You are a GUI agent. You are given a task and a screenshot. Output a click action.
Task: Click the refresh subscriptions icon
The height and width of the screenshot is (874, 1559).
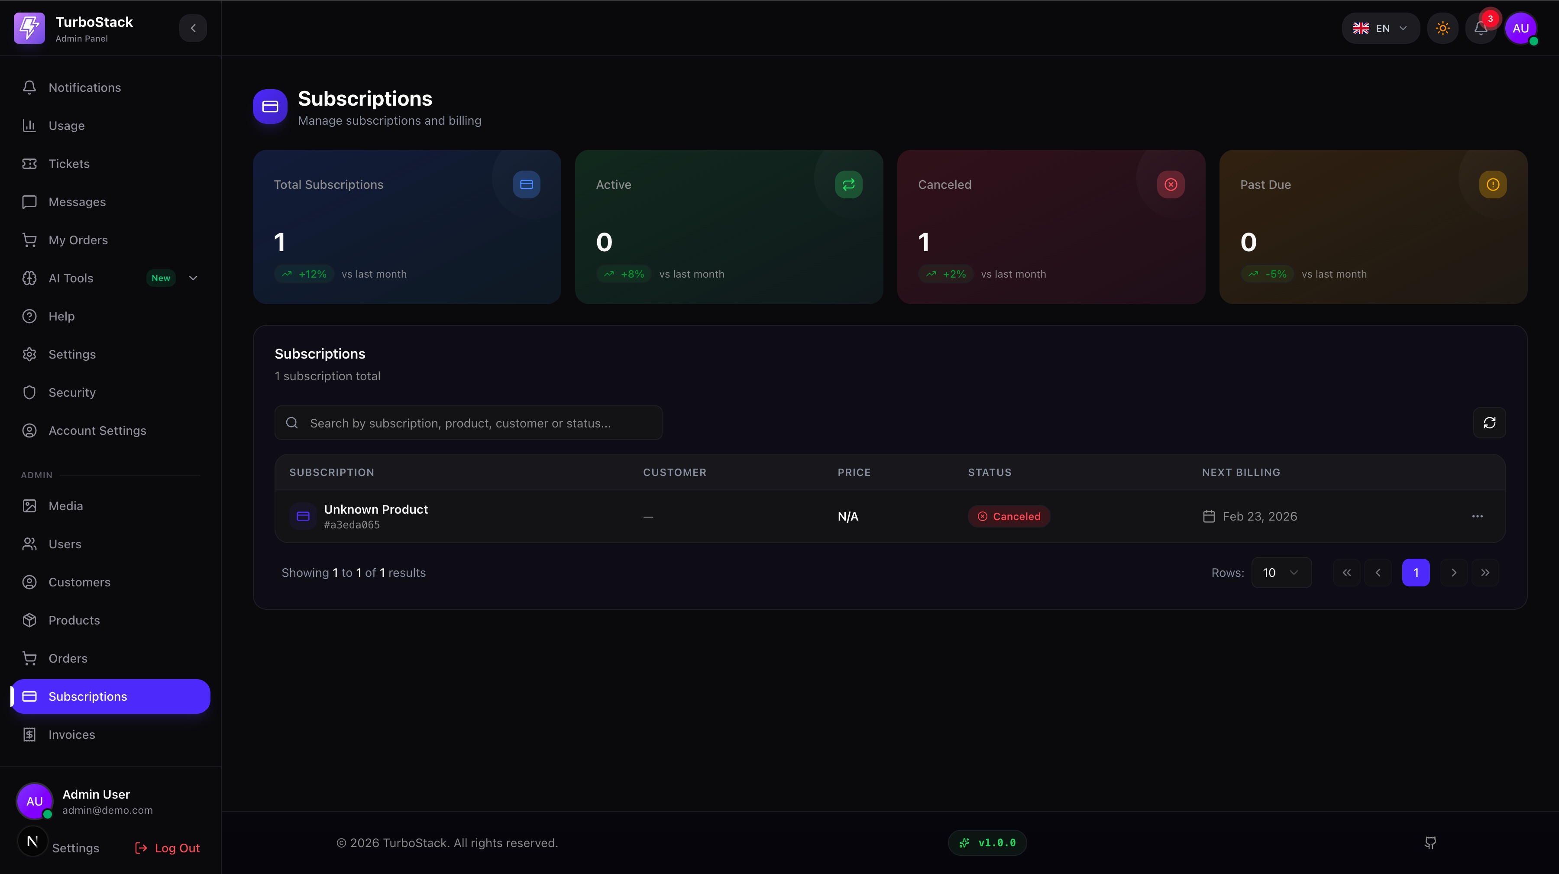pyautogui.click(x=1489, y=422)
